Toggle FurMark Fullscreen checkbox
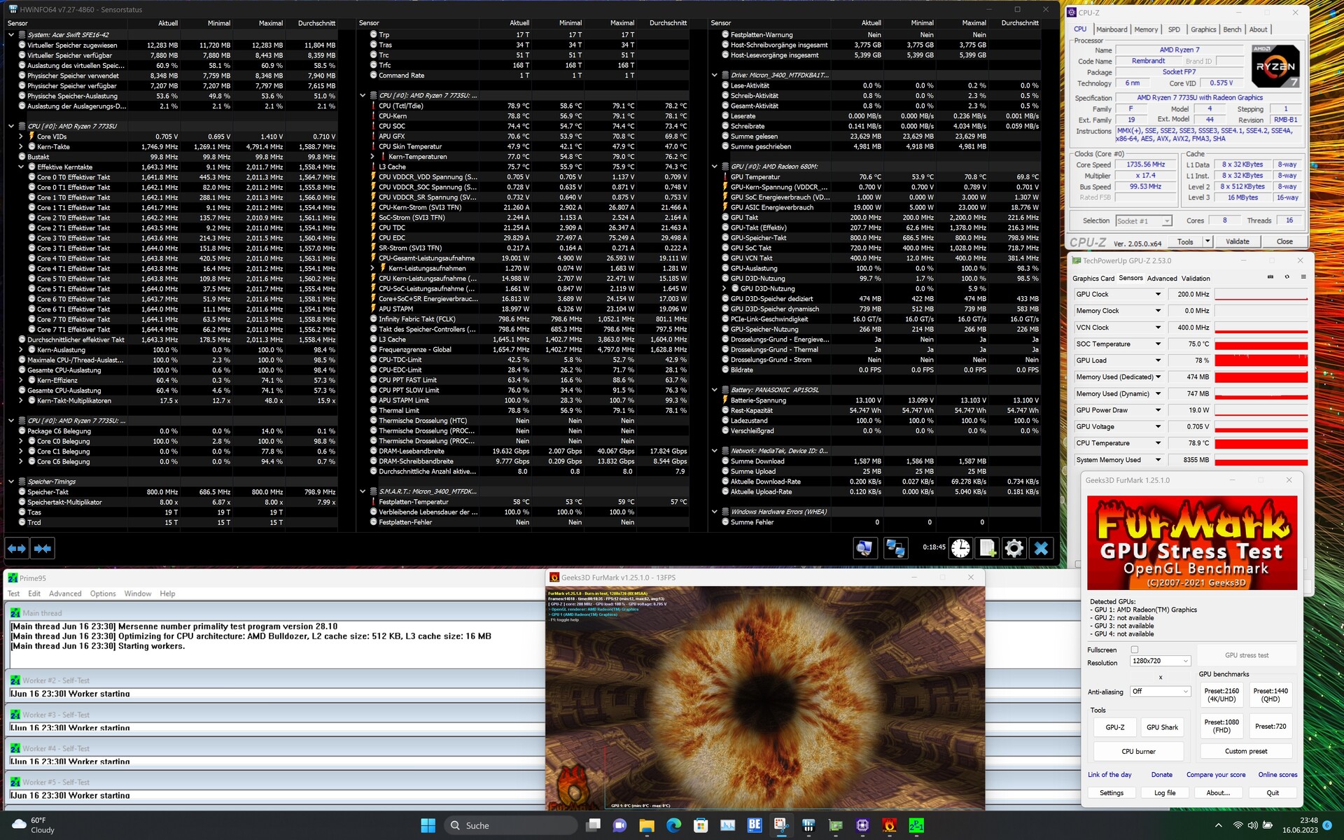 tap(1135, 650)
